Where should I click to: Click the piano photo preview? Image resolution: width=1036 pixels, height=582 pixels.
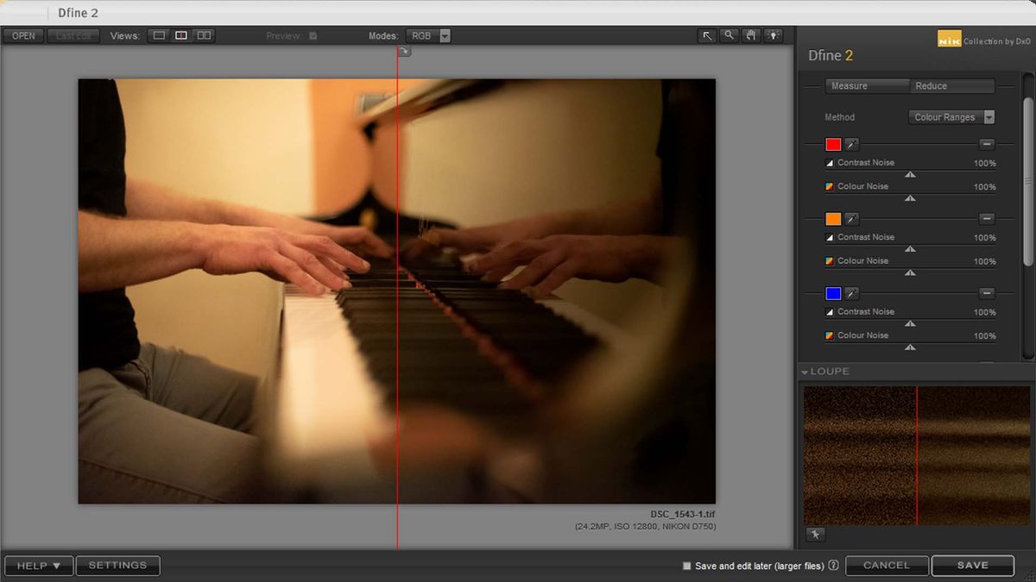tap(397, 291)
